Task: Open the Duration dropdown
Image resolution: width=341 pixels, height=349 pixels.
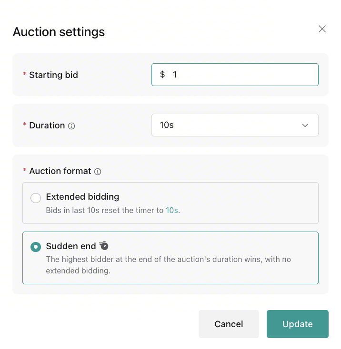Action: [235, 125]
